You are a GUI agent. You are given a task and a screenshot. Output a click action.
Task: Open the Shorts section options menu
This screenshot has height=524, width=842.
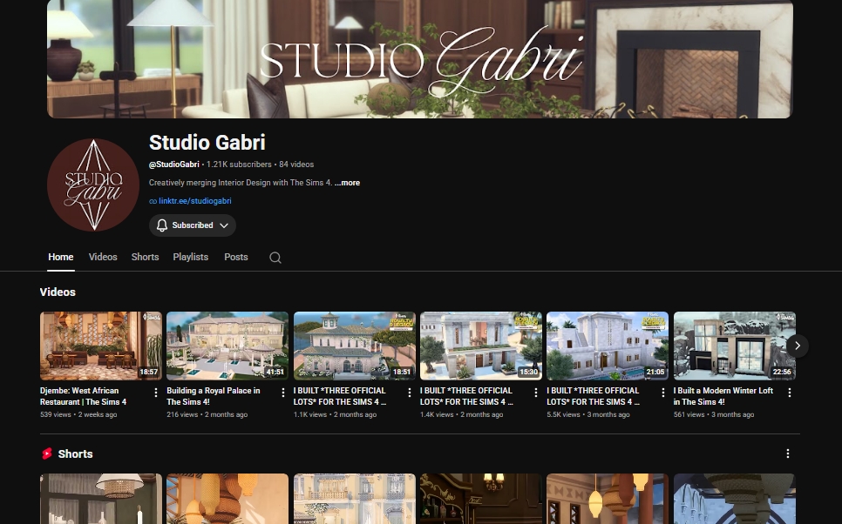pos(788,453)
